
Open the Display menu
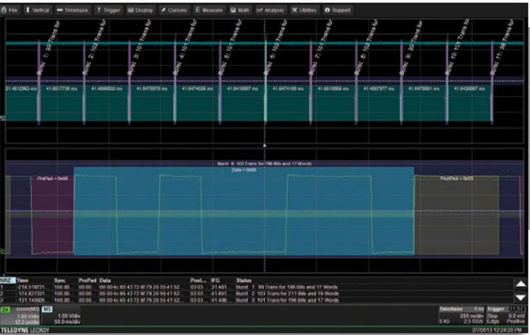(140, 10)
